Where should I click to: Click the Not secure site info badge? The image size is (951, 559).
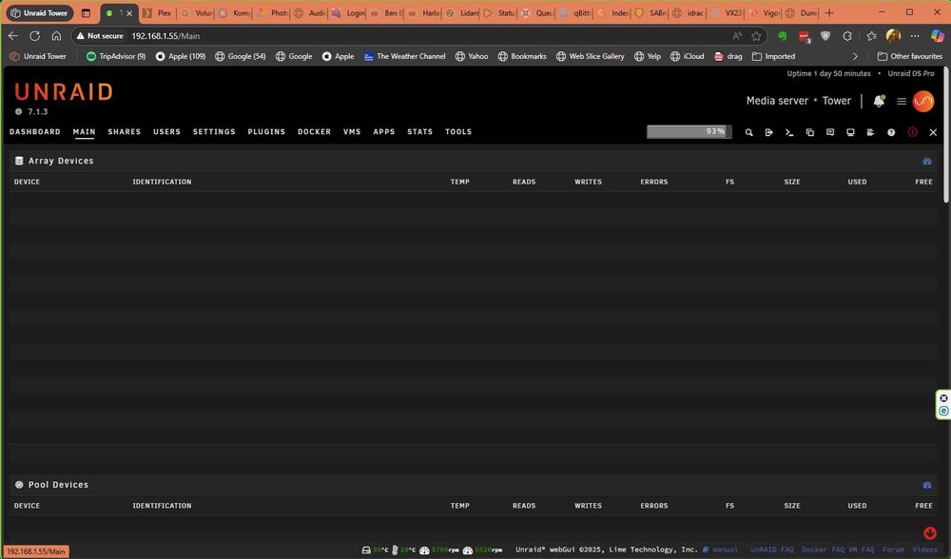[x=100, y=36]
